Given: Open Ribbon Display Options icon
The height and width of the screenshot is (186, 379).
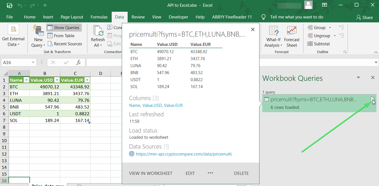Looking at the screenshot, I should point(324,5).
